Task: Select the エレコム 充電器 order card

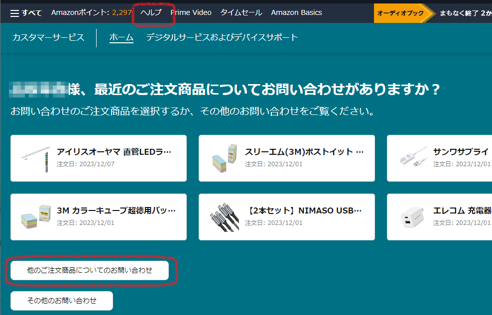Action: (x=439, y=217)
